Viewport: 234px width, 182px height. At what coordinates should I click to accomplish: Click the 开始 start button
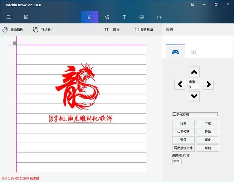tap(208, 132)
